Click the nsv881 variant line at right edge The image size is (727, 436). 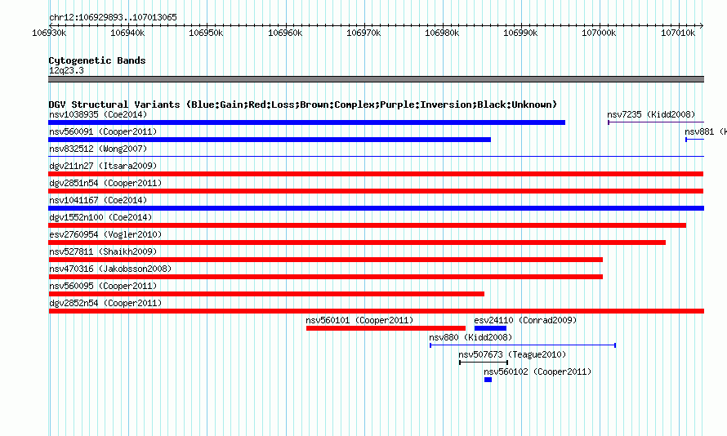coord(694,140)
